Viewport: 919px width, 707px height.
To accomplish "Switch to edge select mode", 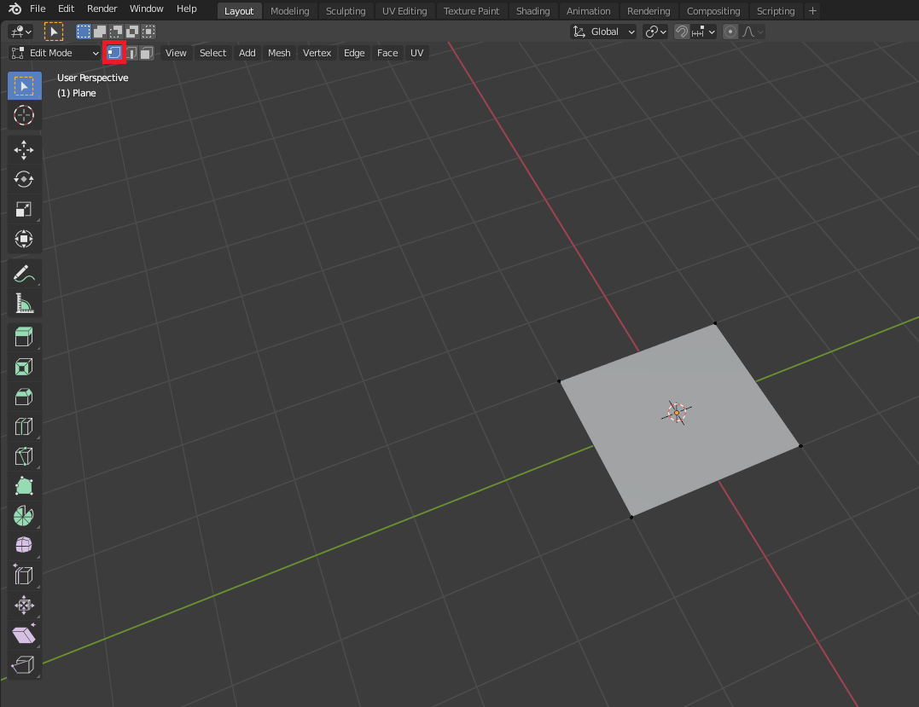I will tap(131, 53).
